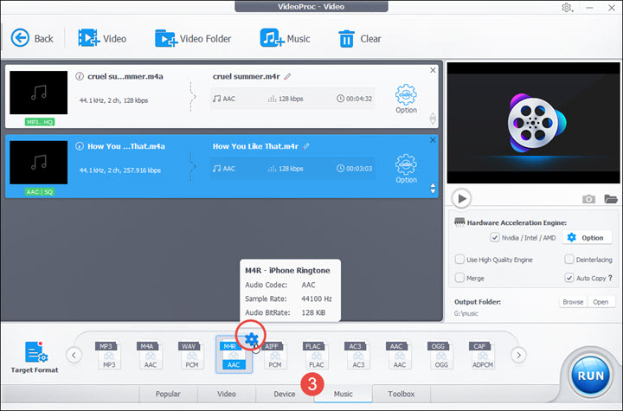
Task: Remove the How You Like That item with its X
Action: click(433, 140)
